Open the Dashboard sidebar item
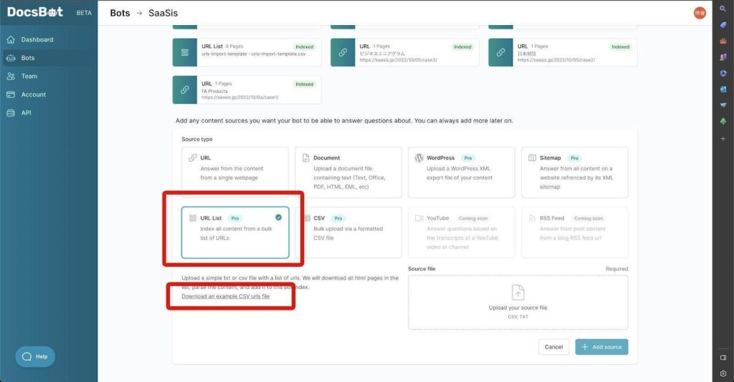Viewport: 734px width, 382px height. tap(37, 39)
